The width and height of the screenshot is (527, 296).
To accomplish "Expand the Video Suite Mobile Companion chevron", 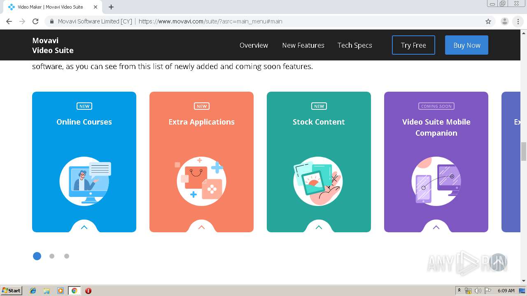I will (x=436, y=227).
